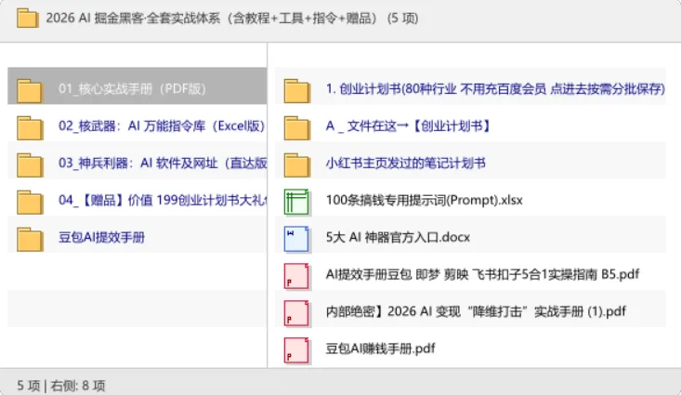Select file 内部绝密】2026 AI 变现 实战手册 (1).pdf
This screenshot has width=681, height=395.
476,311
